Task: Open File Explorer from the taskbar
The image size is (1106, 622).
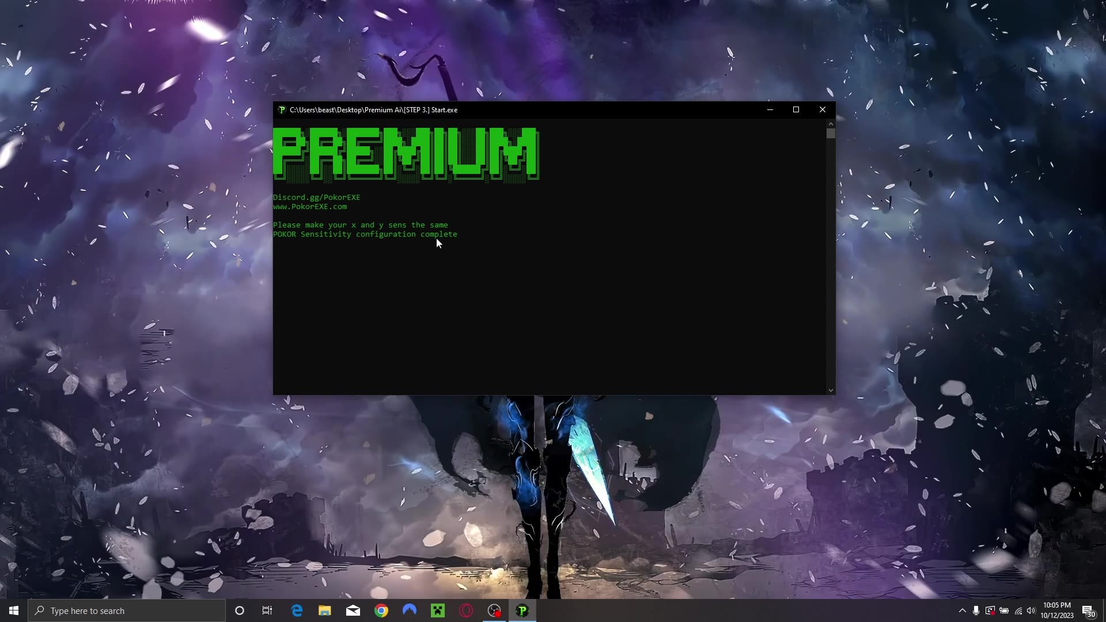Action: point(324,610)
